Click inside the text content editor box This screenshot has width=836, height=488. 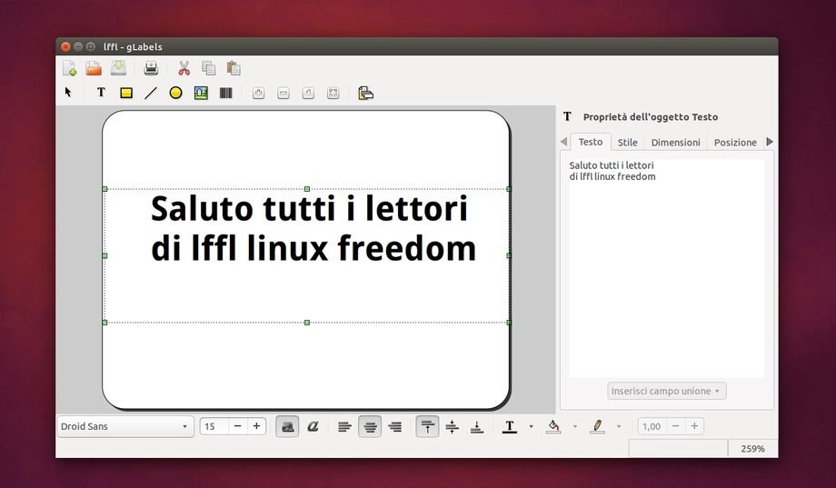tap(666, 273)
